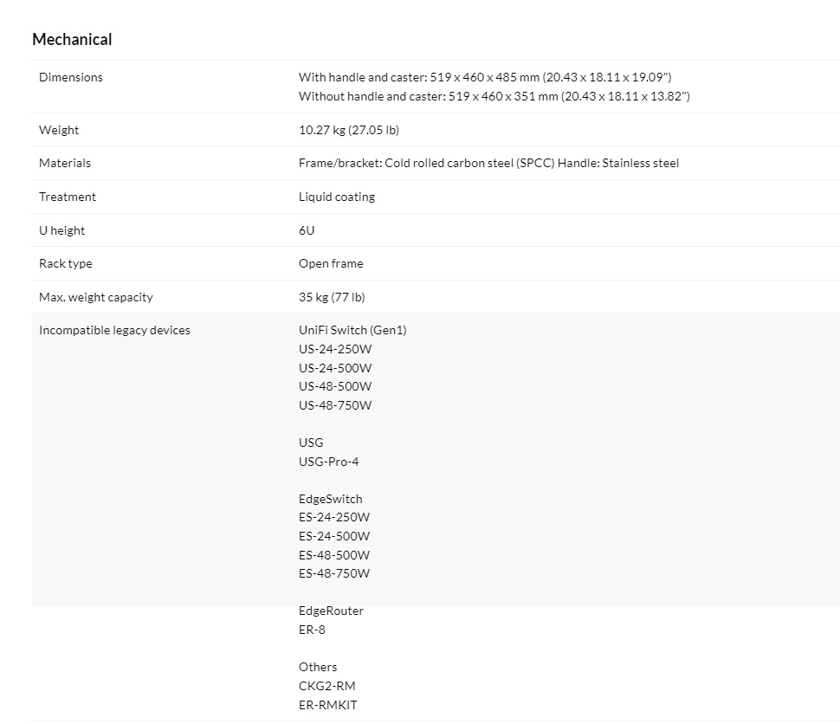Select the Treatment row label
The width and height of the screenshot is (840, 724).
[68, 197]
